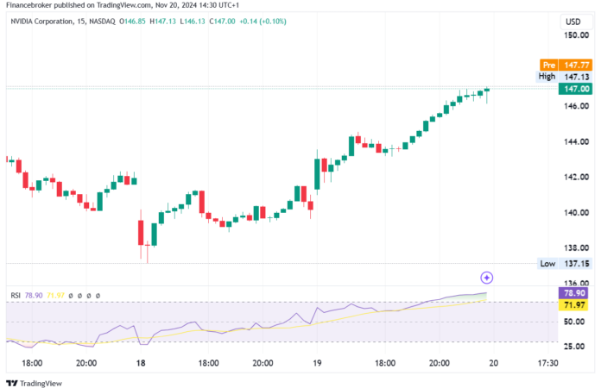This screenshot has height=388, width=601.
Task: Click the Financebroker published on TradingView.com header
Action: [123, 5]
